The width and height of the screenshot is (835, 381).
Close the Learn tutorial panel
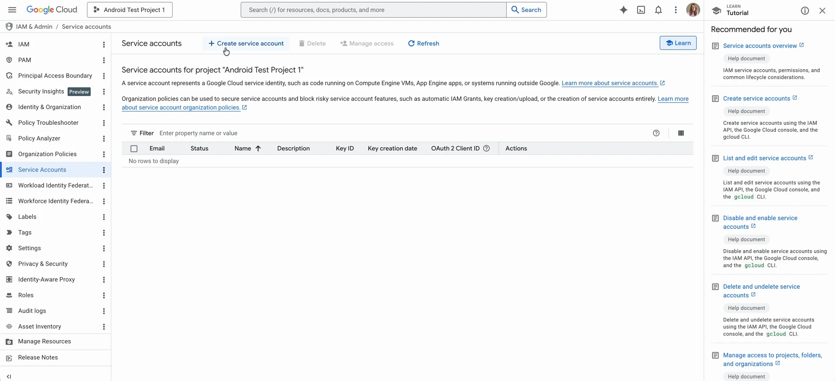pos(822,10)
